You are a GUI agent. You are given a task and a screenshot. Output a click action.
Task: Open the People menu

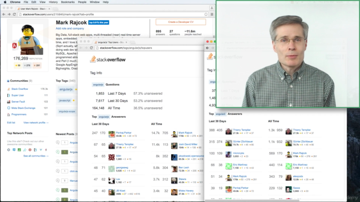click(x=82, y=2)
